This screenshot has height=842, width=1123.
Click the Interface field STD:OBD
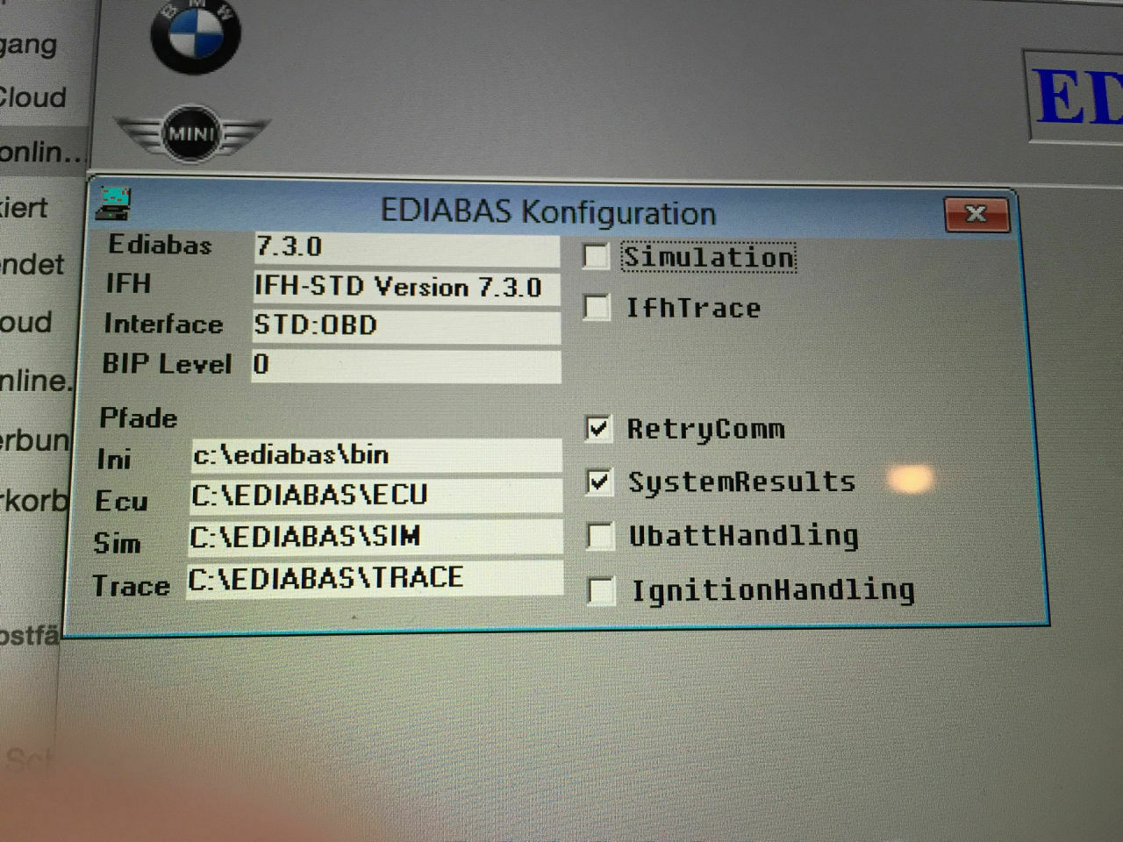tap(406, 326)
